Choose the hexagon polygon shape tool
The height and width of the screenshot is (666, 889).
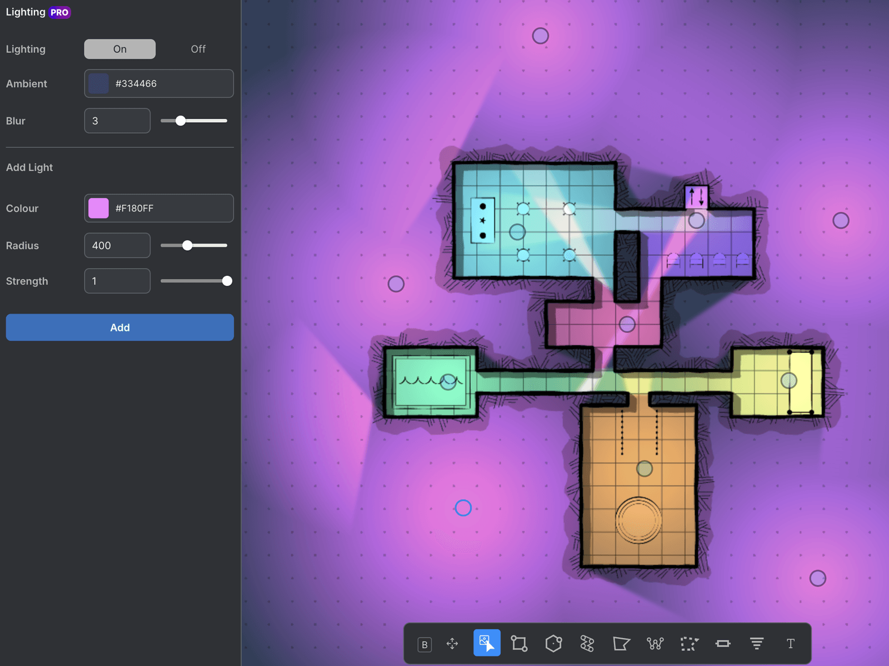click(553, 644)
